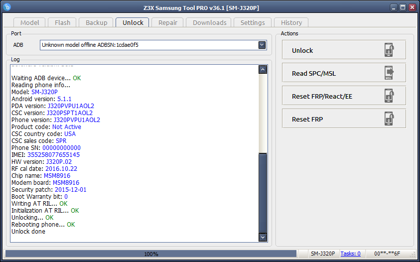Viewport: 420px width, 262px height.
Task: Click HW version J320P.02 line
Action: [41, 161]
